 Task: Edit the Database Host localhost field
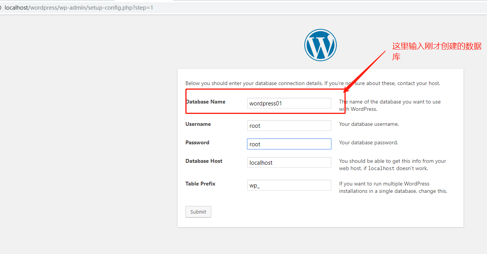click(289, 162)
